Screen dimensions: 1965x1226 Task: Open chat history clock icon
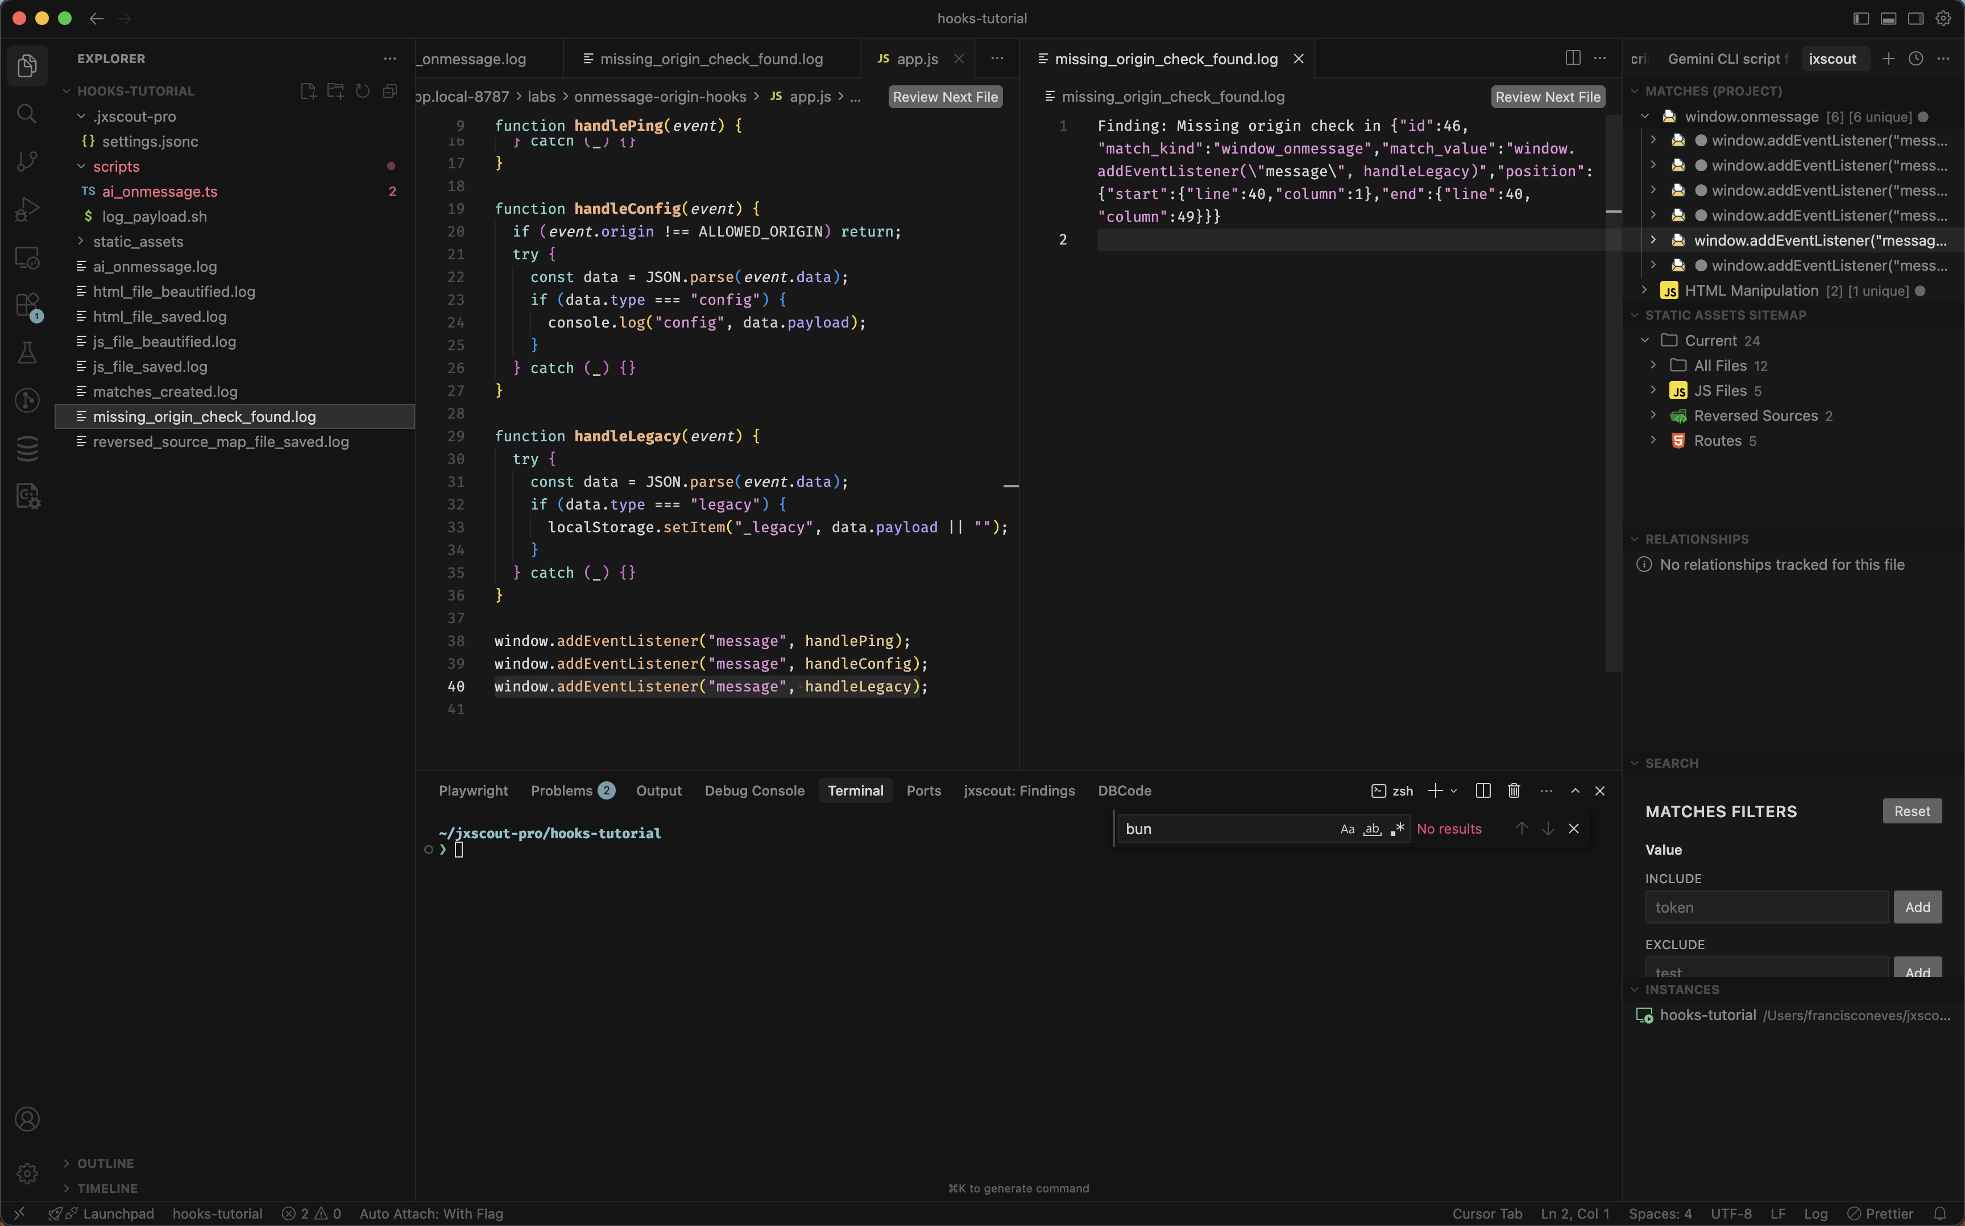[x=1916, y=59]
